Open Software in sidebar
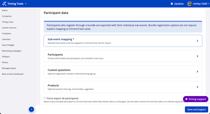Screen dimensions: 210x114 pyautogui.click(x=6, y=57)
